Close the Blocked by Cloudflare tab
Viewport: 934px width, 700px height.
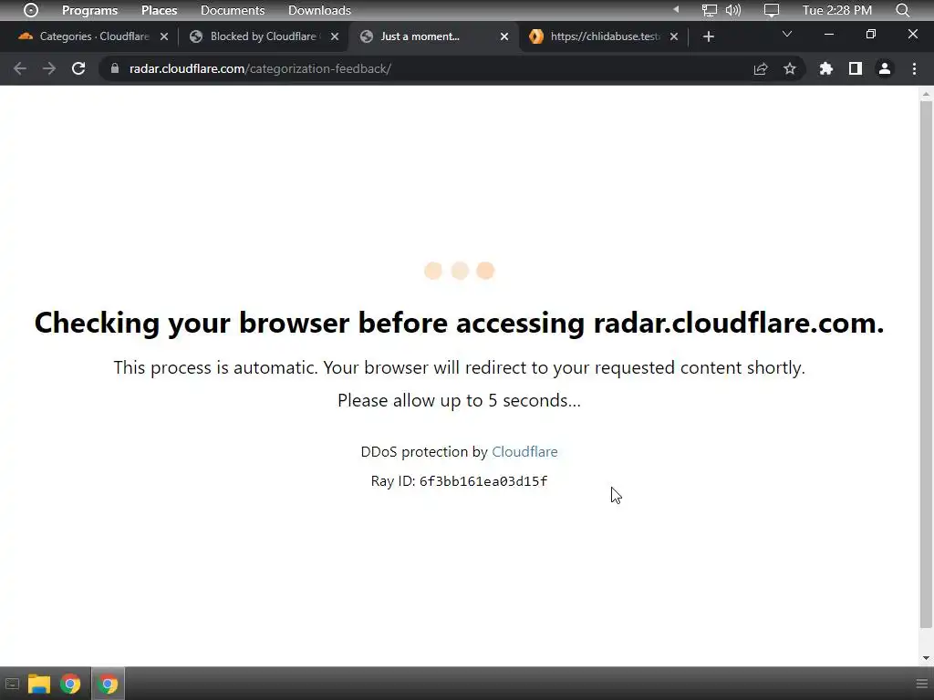(335, 36)
